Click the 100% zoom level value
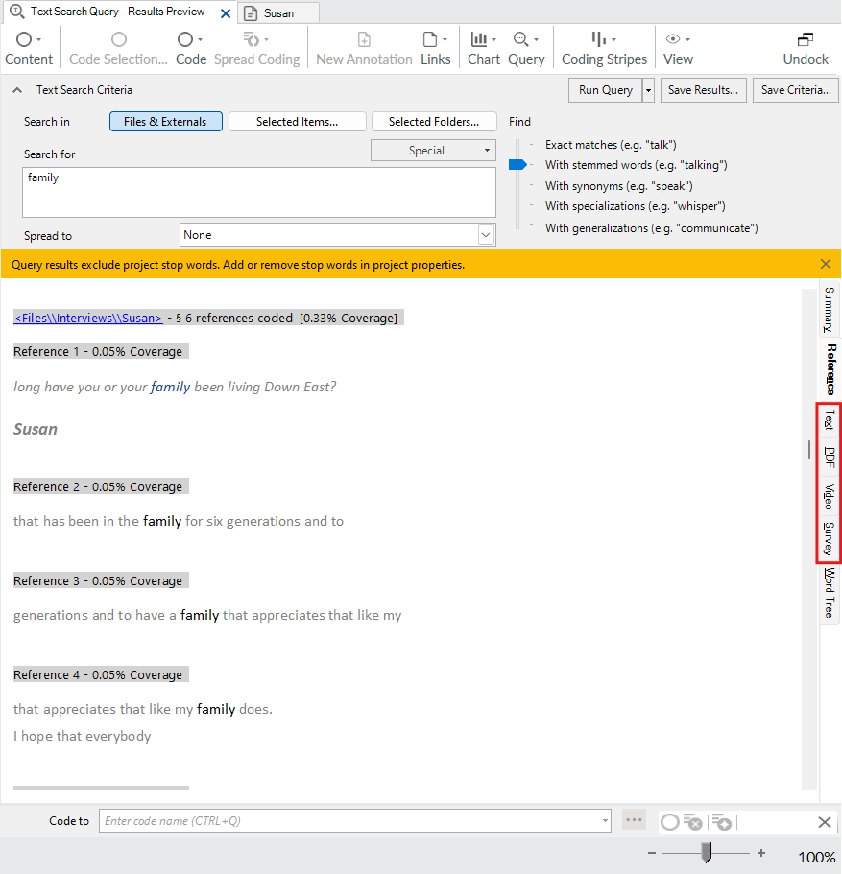Screen dimensions: 842x874 tap(817, 858)
